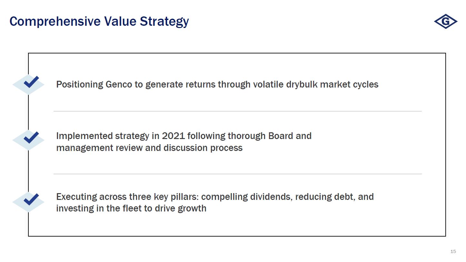Click the slide page number 15
466x262 pixels.
coord(453,251)
